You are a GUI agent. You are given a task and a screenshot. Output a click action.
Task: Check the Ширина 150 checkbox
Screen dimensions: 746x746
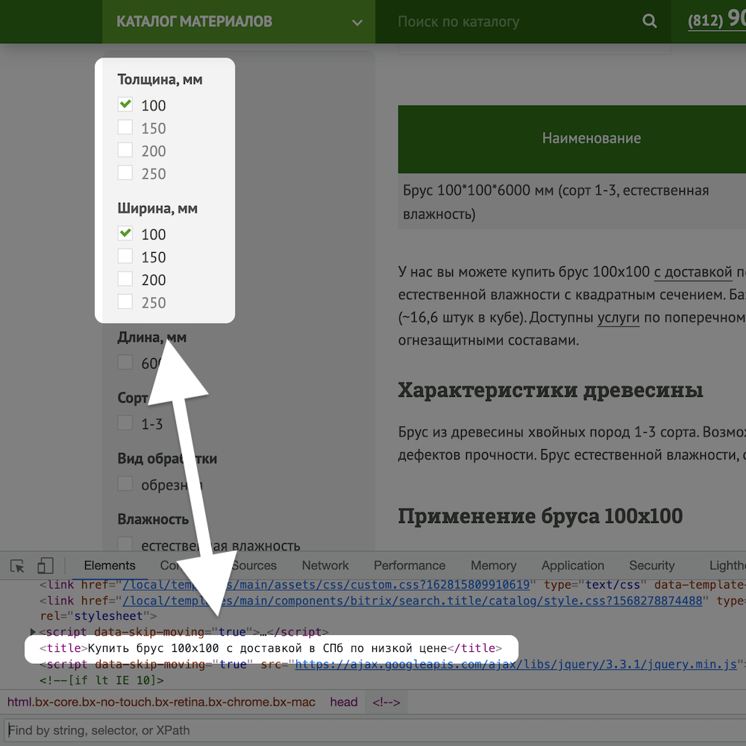125,256
